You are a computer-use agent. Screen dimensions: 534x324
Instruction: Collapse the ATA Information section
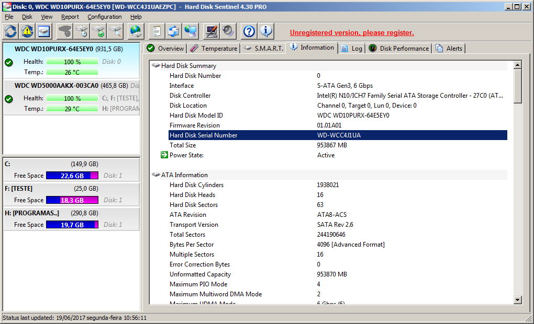(x=155, y=175)
